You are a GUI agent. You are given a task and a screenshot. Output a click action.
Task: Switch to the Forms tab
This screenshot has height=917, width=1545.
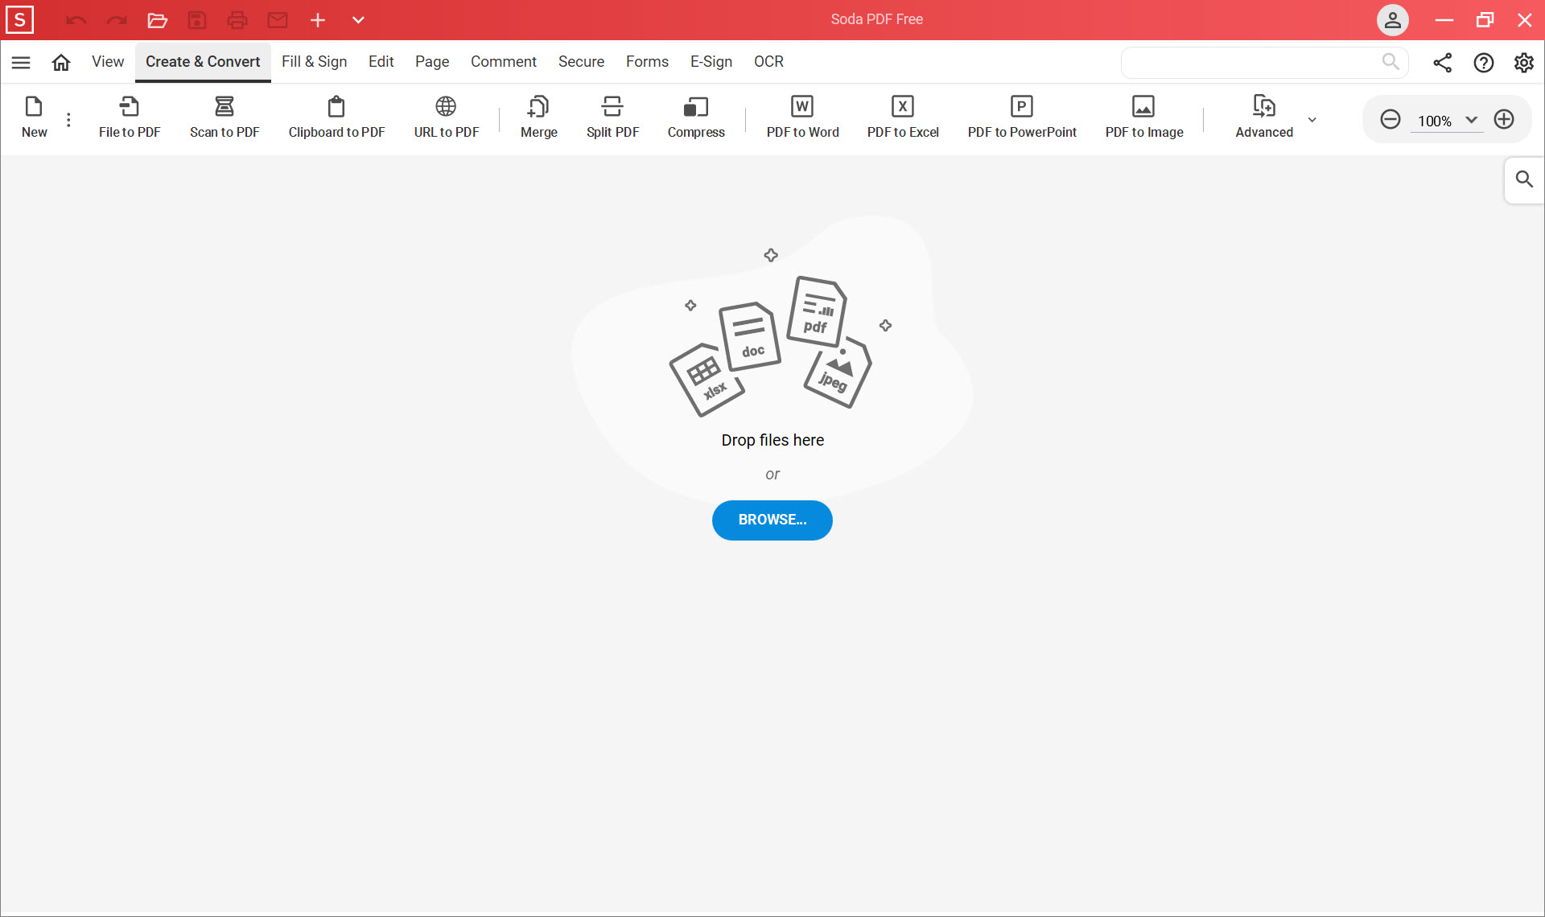point(647,62)
